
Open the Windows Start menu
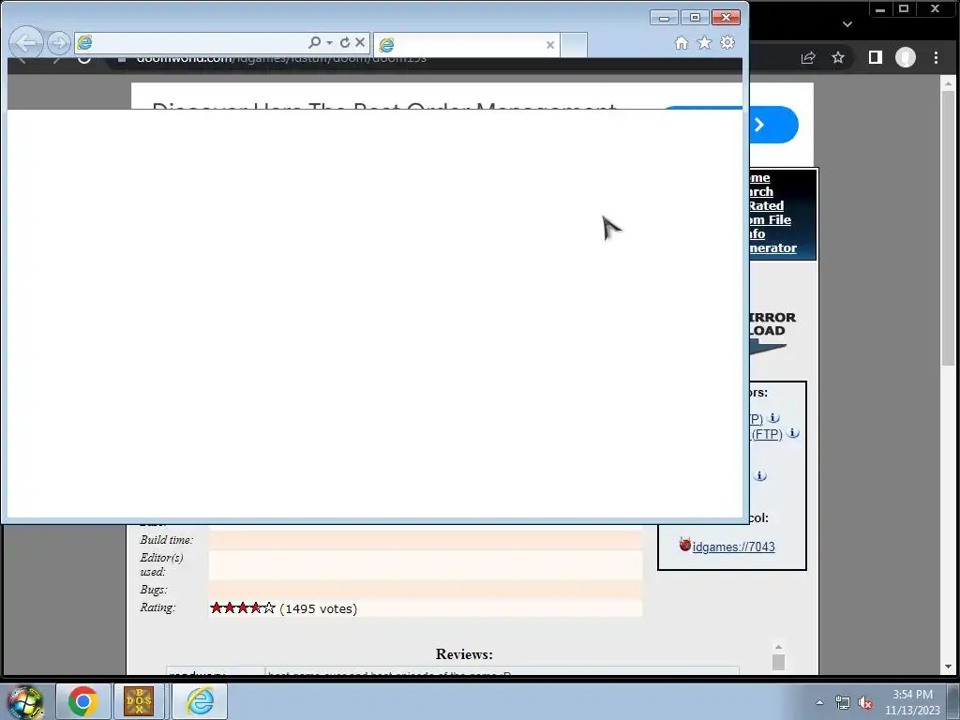[24, 701]
